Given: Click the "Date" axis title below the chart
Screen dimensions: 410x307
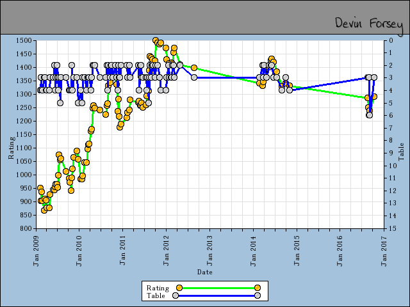Looking at the screenshot, I should 205,272.
